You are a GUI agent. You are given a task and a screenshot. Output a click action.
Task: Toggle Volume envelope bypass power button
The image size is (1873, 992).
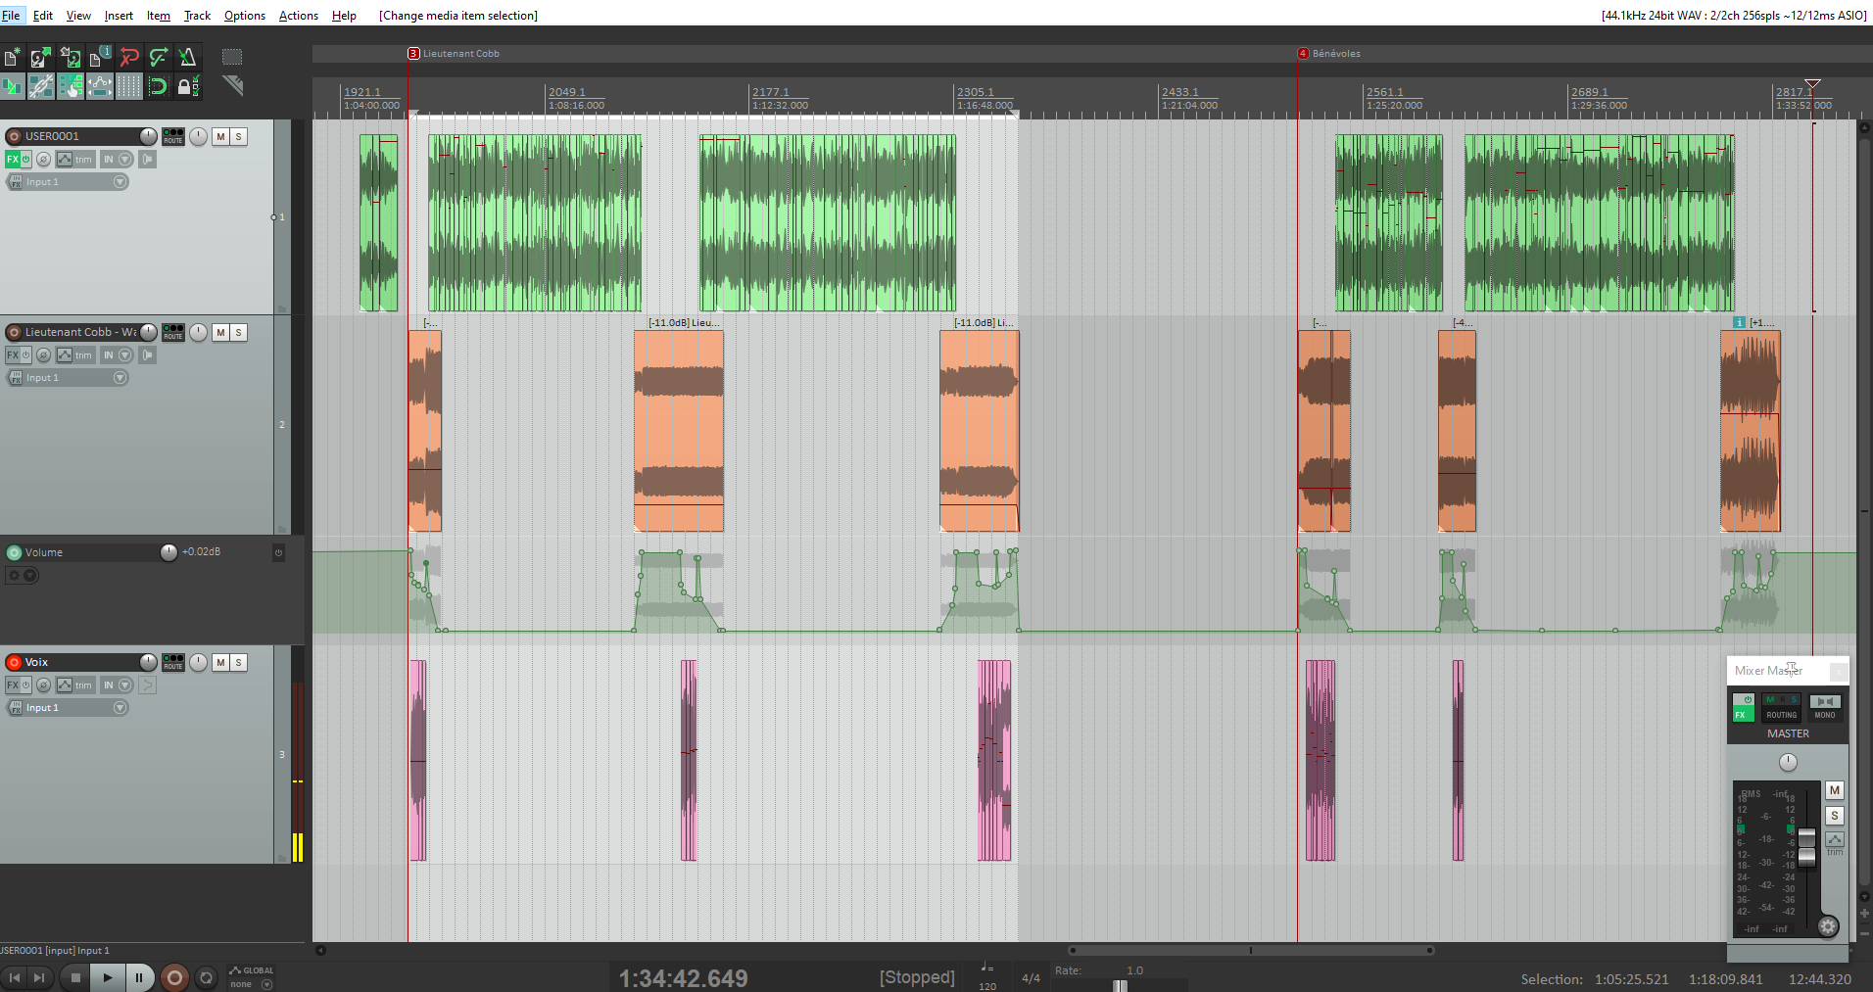click(x=278, y=552)
